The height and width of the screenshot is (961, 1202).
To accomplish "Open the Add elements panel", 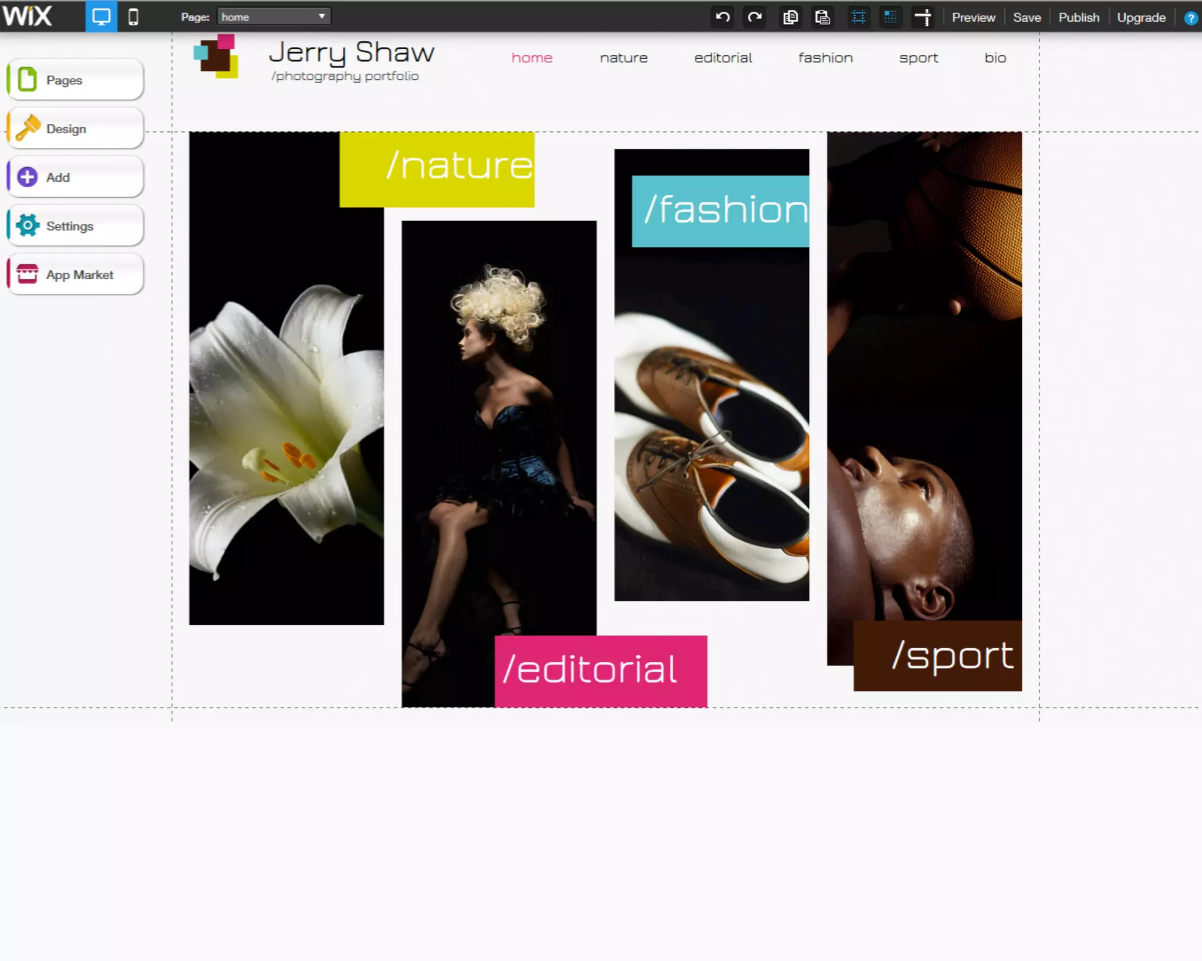I will 75,177.
